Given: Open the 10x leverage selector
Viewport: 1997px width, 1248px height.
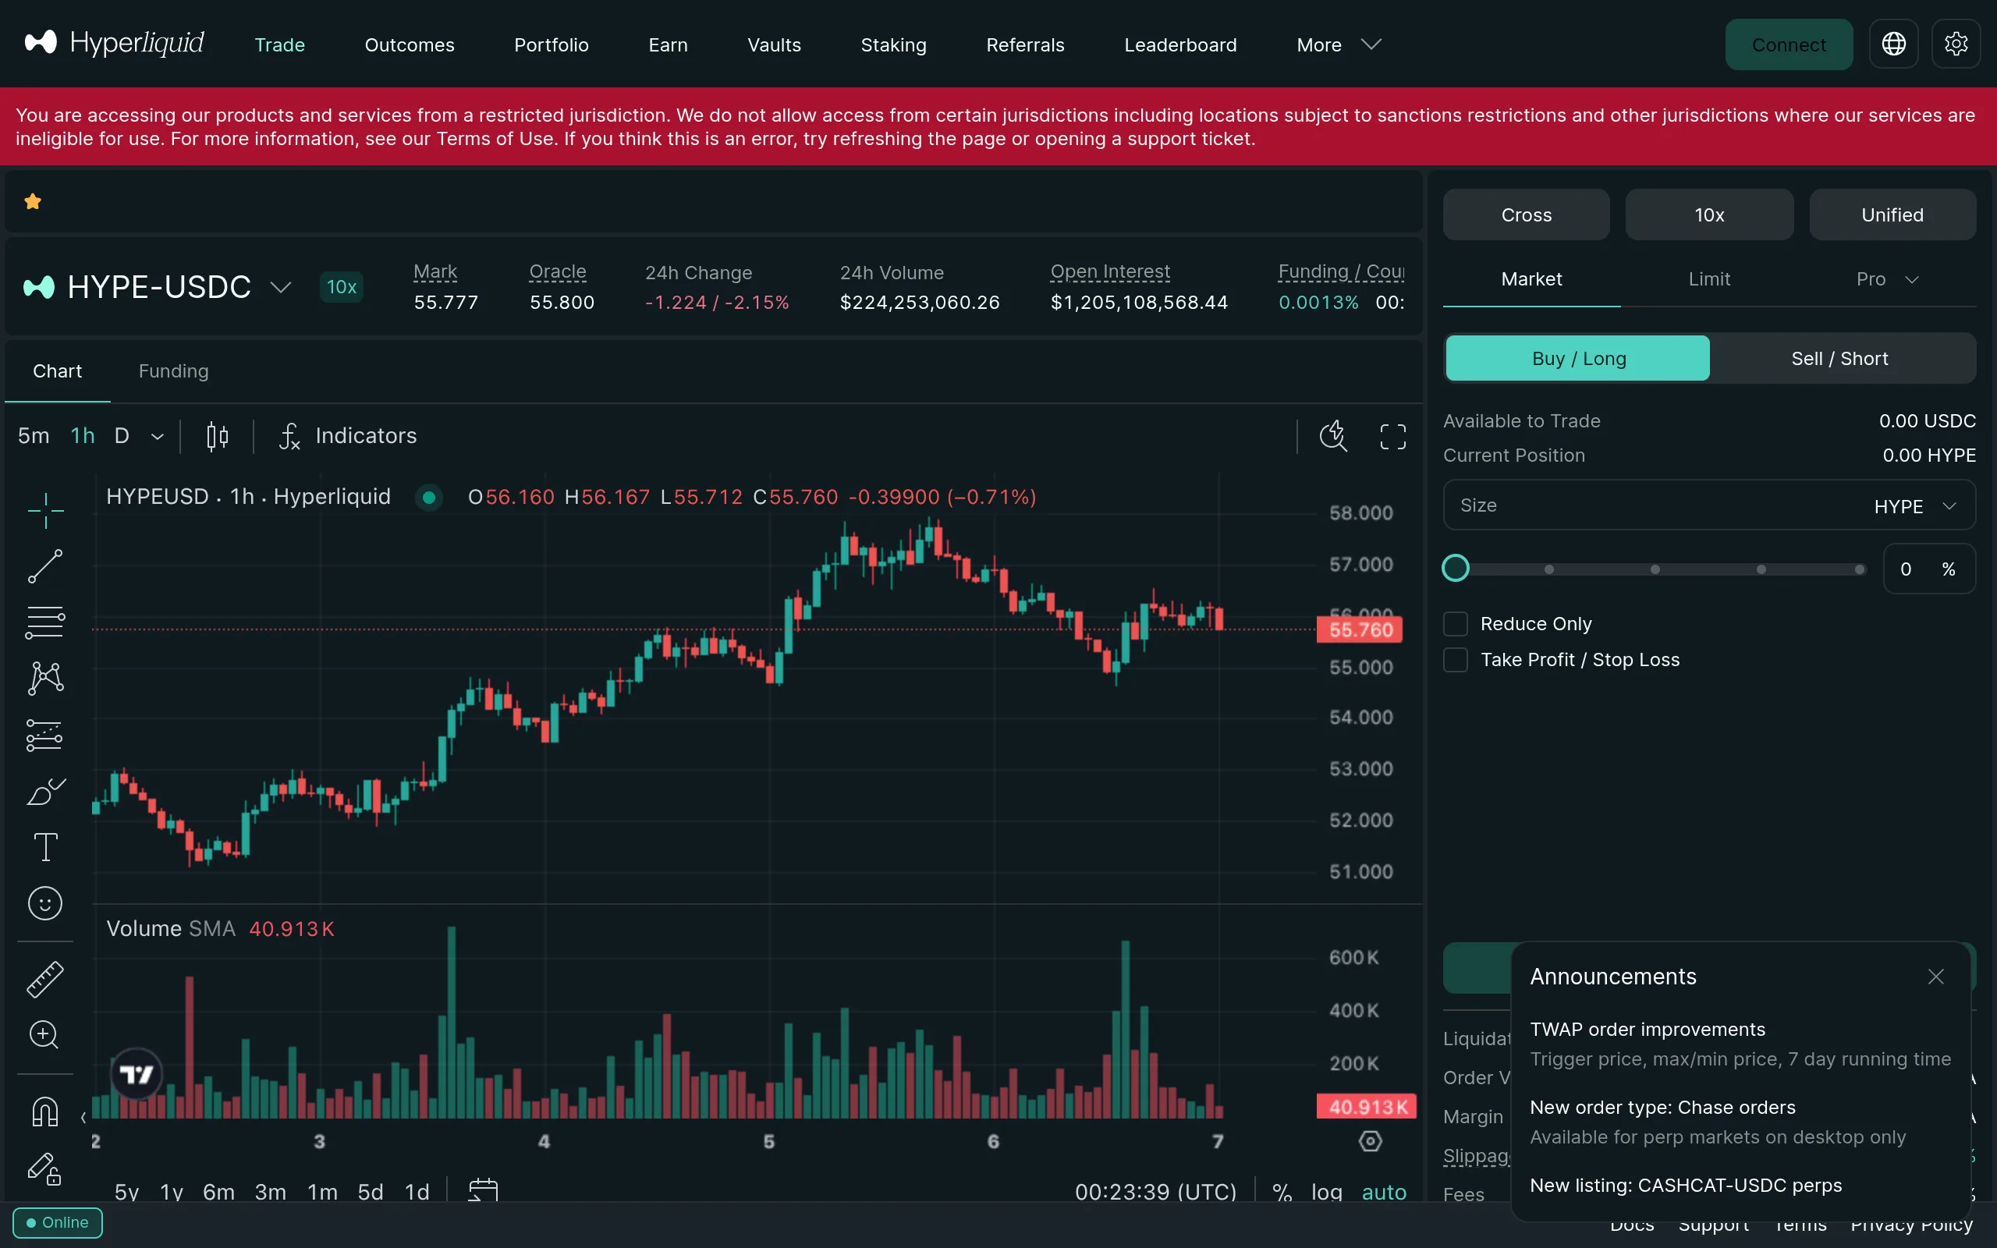Looking at the screenshot, I should tap(1709, 214).
